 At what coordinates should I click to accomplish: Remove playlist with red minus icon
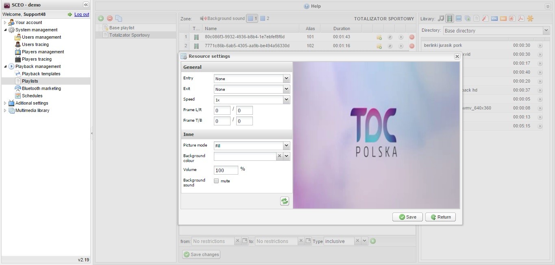click(110, 18)
